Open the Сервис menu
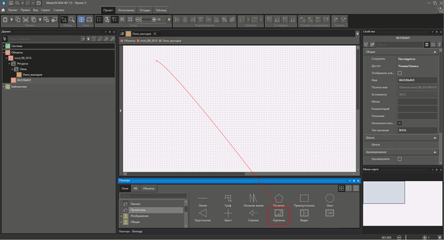 (x=45, y=10)
